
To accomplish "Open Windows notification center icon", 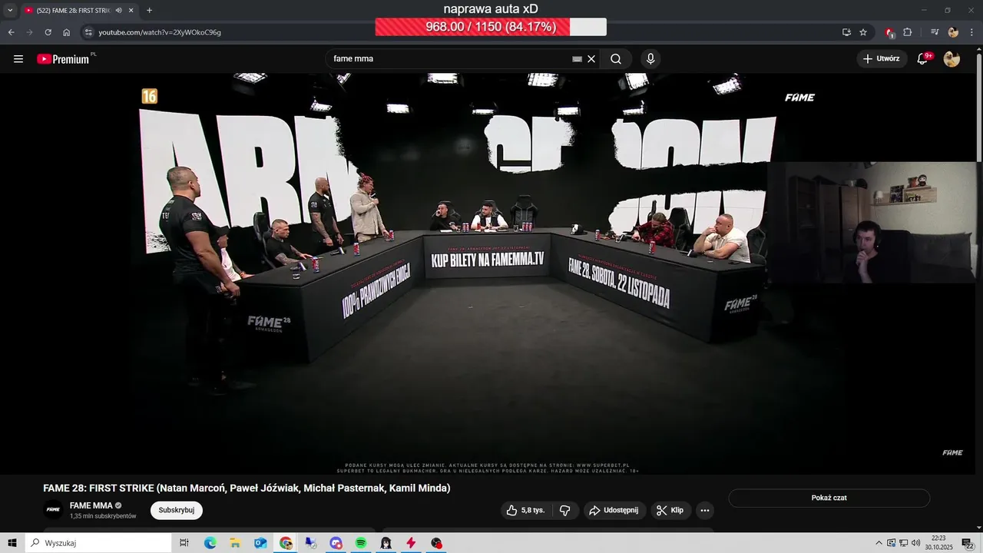I will point(968,543).
